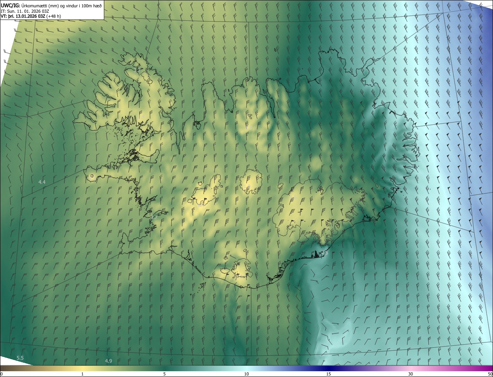The height and width of the screenshot is (377, 493).
Task: Click the '4.4' value label west of Iceland
Action: (x=42, y=182)
